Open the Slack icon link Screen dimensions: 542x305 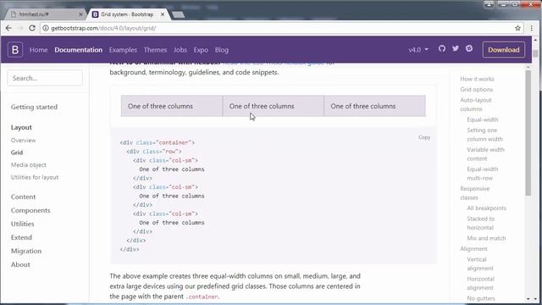point(469,49)
